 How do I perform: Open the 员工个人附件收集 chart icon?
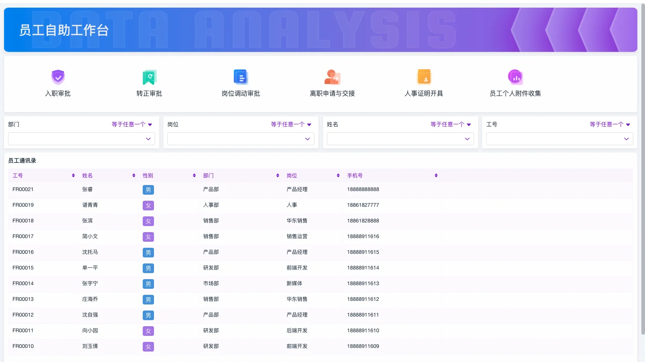[515, 77]
